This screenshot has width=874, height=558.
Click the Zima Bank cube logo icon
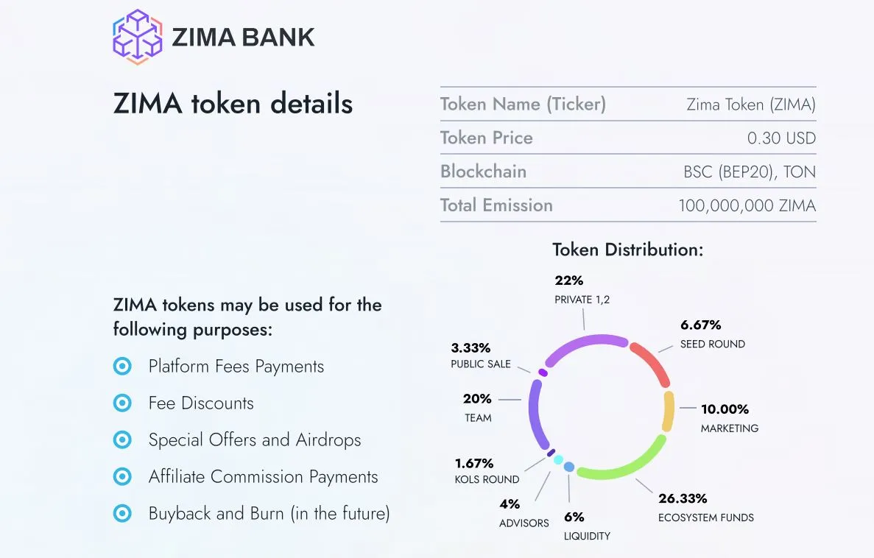pyautogui.click(x=137, y=36)
